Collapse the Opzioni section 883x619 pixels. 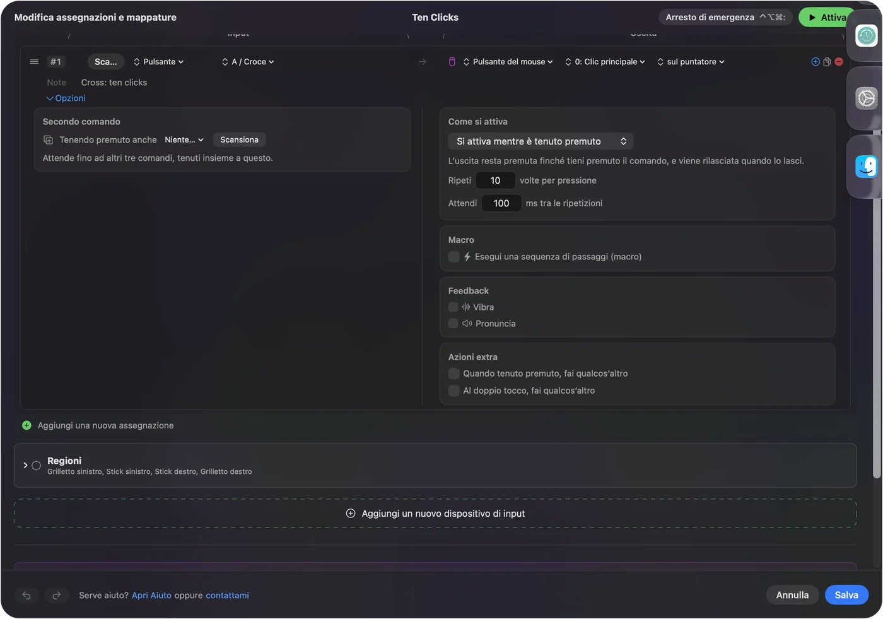click(x=66, y=98)
